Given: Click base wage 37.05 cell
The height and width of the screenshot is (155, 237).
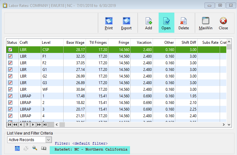Looking at the screenshot, I should [x=75, y=63].
